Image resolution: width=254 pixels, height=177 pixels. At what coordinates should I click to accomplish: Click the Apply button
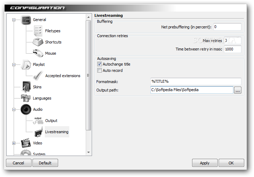pyautogui.click(x=205, y=163)
